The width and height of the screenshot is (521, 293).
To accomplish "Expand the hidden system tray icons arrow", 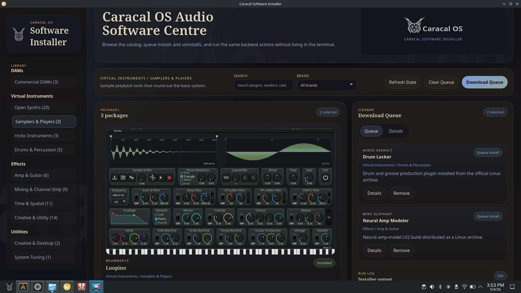I will pyautogui.click(x=480, y=287).
